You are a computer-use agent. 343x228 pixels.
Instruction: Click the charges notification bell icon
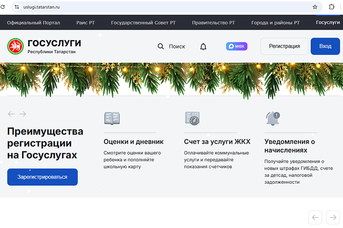(273, 119)
